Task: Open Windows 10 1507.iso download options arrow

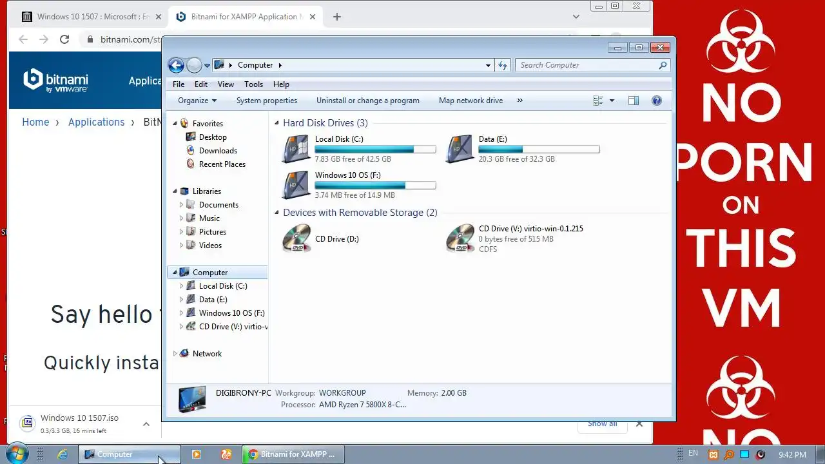Action: 146,424
